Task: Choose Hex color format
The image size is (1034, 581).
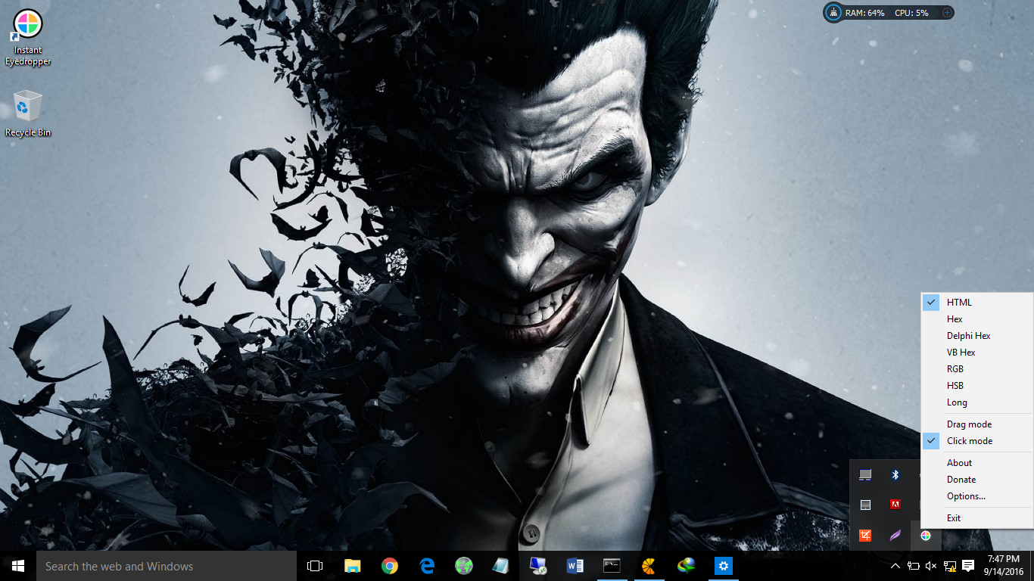Action: click(976, 319)
